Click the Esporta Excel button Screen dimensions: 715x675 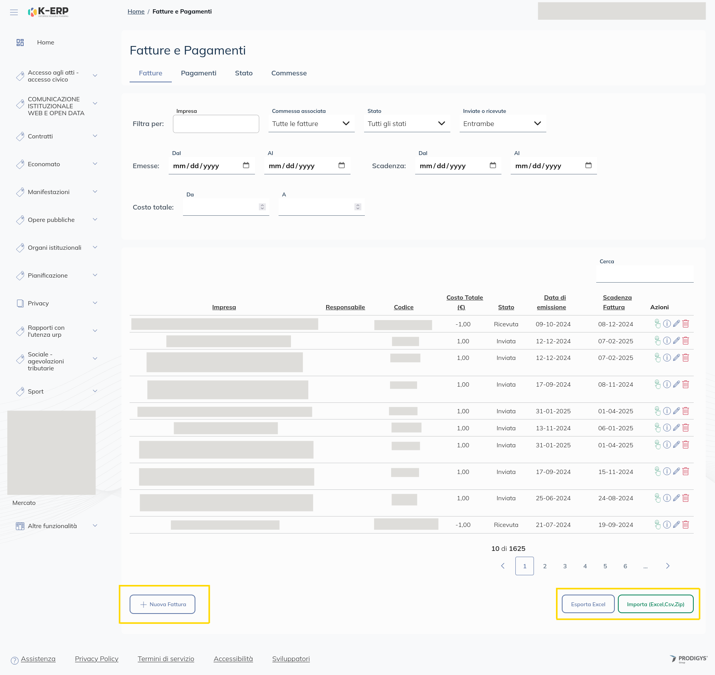click(588, 604)
